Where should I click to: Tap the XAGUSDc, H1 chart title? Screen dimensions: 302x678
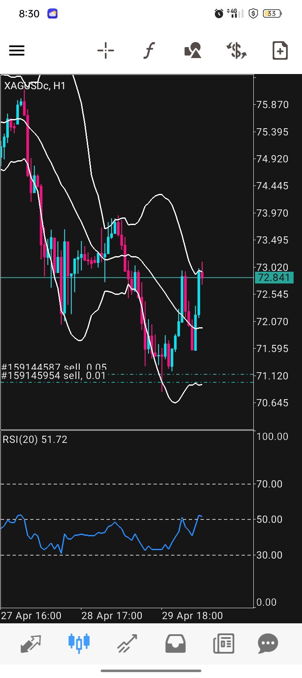tap(35, 86)
